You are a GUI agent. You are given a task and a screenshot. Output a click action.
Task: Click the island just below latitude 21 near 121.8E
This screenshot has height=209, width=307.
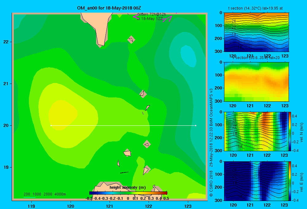[143, 94]
